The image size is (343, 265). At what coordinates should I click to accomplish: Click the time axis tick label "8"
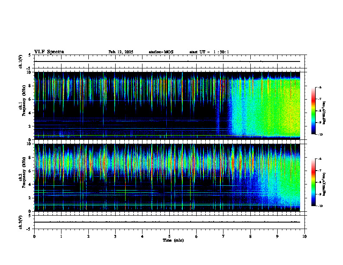[x=250, y=236]
